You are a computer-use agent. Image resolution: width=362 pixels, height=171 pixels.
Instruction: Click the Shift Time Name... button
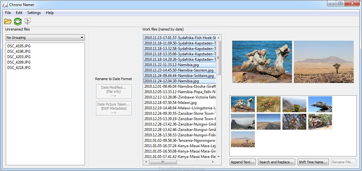[x=313, y=162]
